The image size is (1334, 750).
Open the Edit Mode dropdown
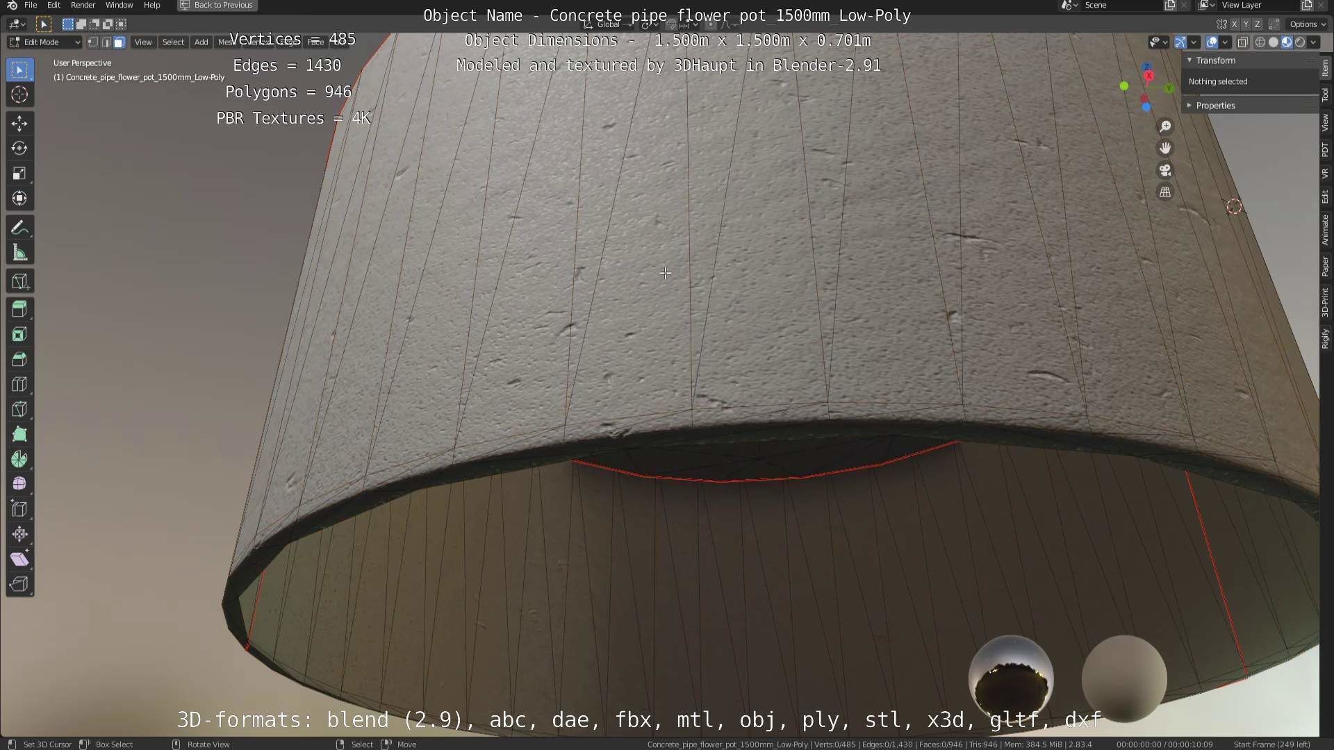pyautogui.click(x=44, y=42)
